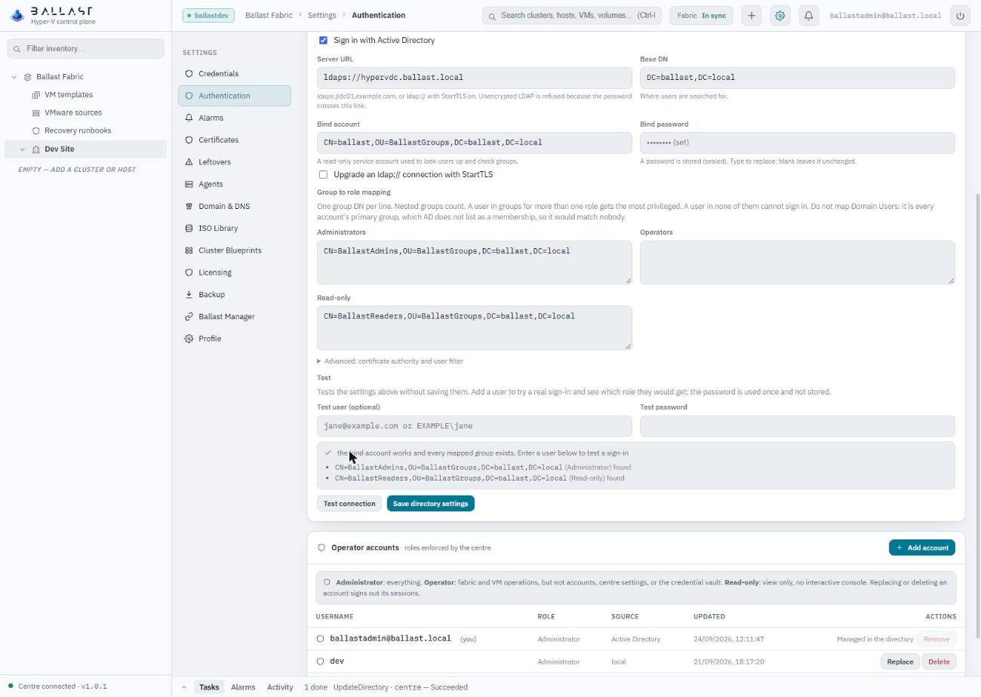The width and height of the screenshot is (981, 697).
Task: Click the USERNAME column header
Action: pyautogui.click(x=334, y=616)
